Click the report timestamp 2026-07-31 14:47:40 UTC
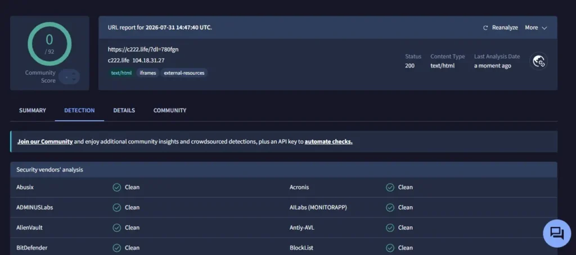The height and width of the screenshot is (255, 576). coord(178,28)
